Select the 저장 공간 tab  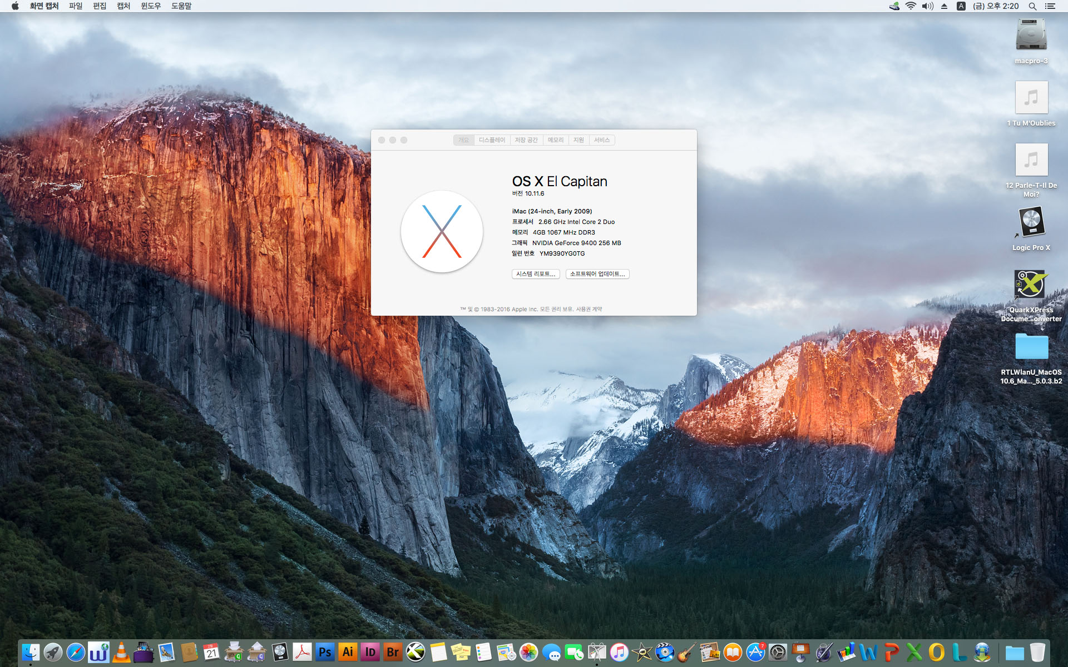point(526,140)
